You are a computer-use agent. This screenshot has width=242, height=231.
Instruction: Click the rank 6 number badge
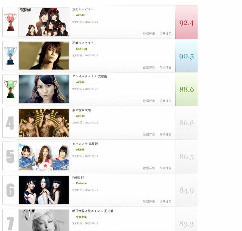pos(10,190)
